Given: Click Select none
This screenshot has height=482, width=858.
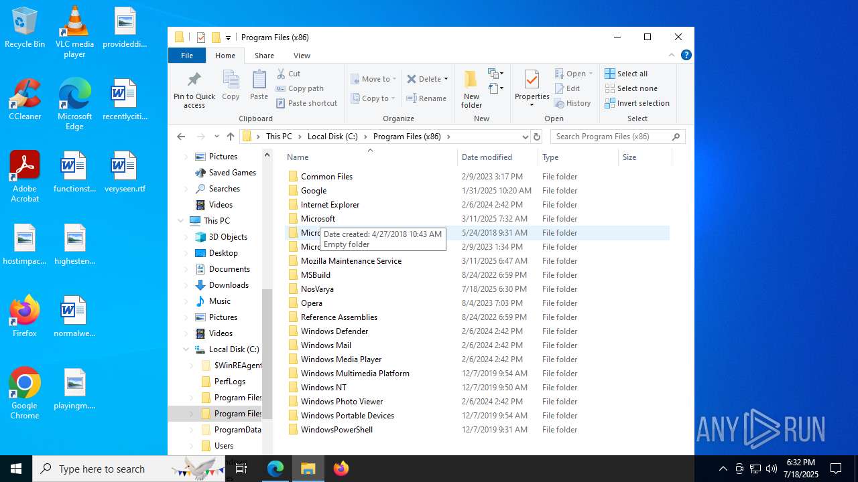Looking at the screenshot, I should coord(631,88).
